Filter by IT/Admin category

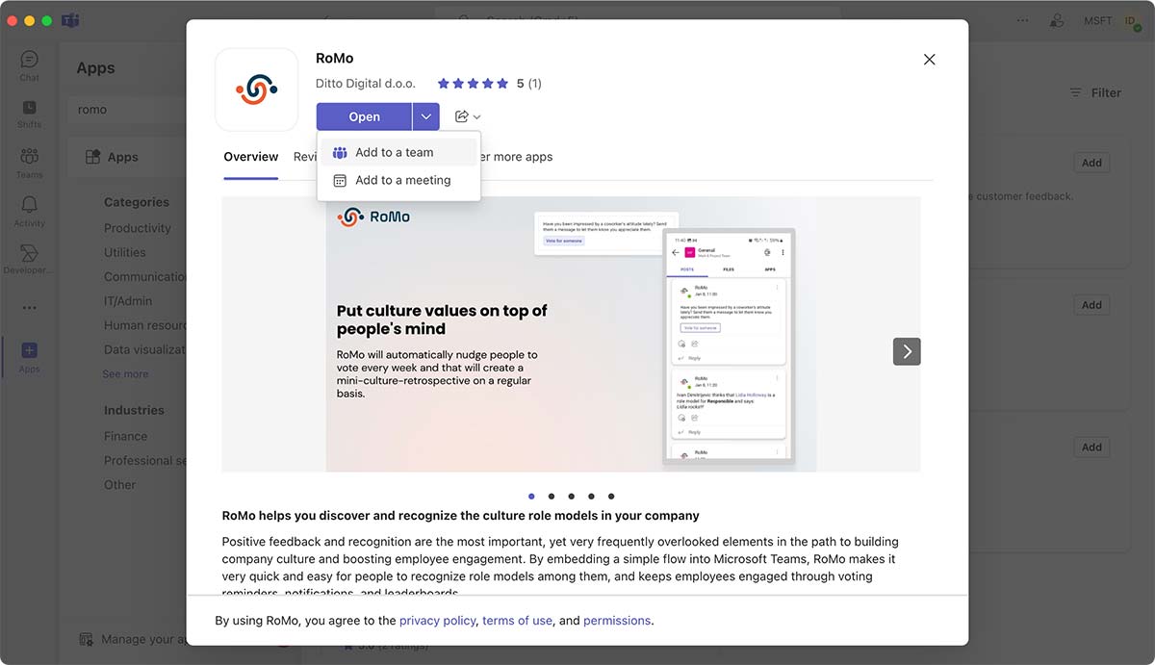coord(128,301)
